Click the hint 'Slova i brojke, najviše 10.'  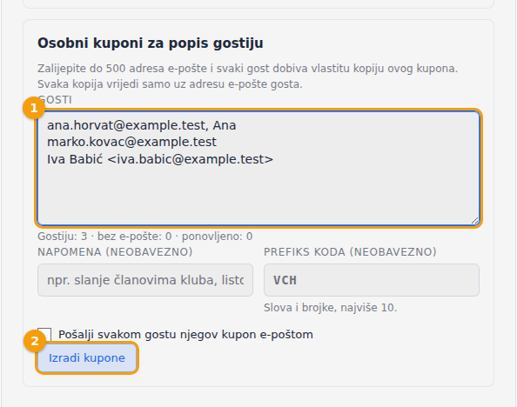[x=331, y=308]
